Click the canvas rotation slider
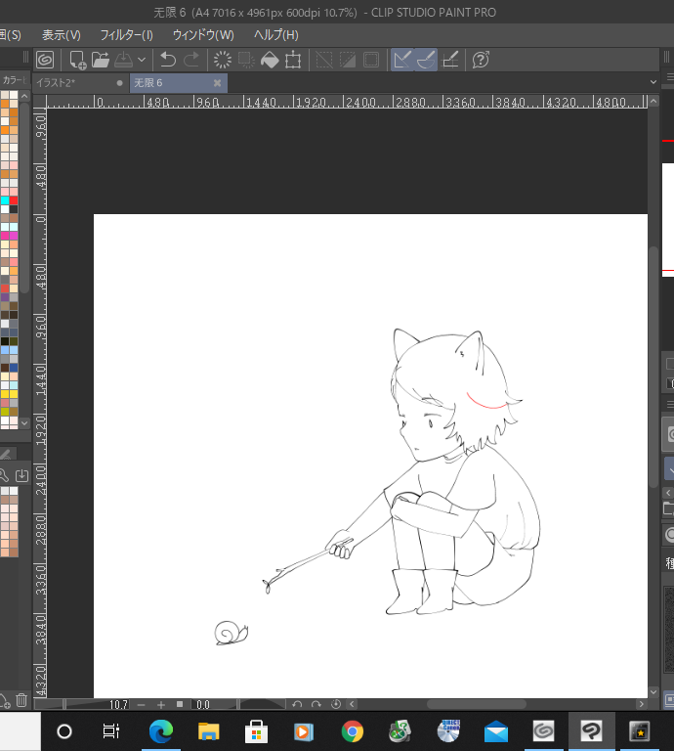 click(262, 704)
